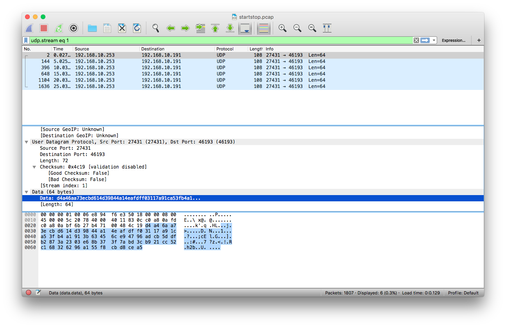Reload this capture file

coord(137,28)
